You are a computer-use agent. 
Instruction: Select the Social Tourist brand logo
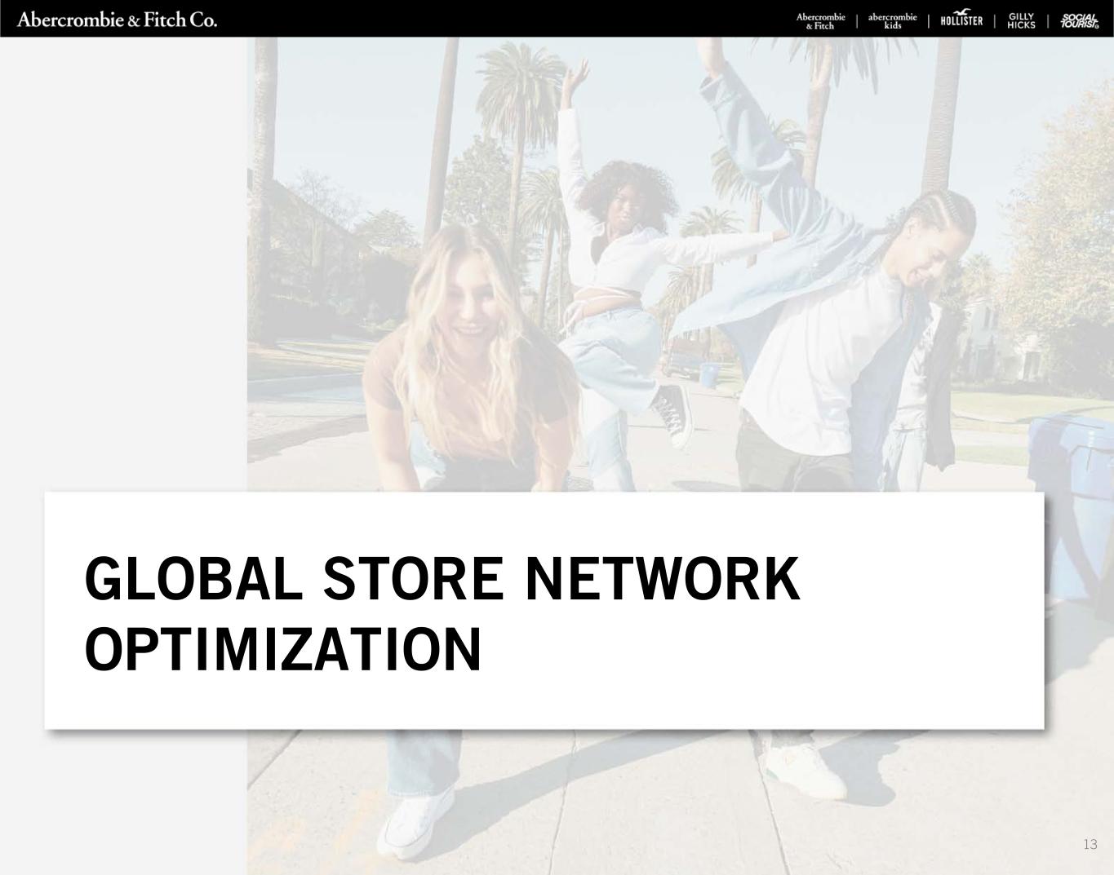(1079, 21)
